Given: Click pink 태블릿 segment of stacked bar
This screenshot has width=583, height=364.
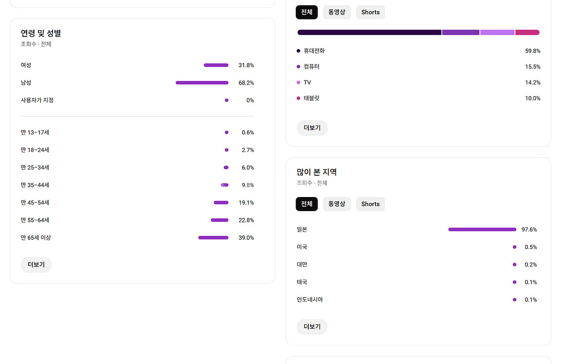Looking at the screenshot, I should (527, 33).
